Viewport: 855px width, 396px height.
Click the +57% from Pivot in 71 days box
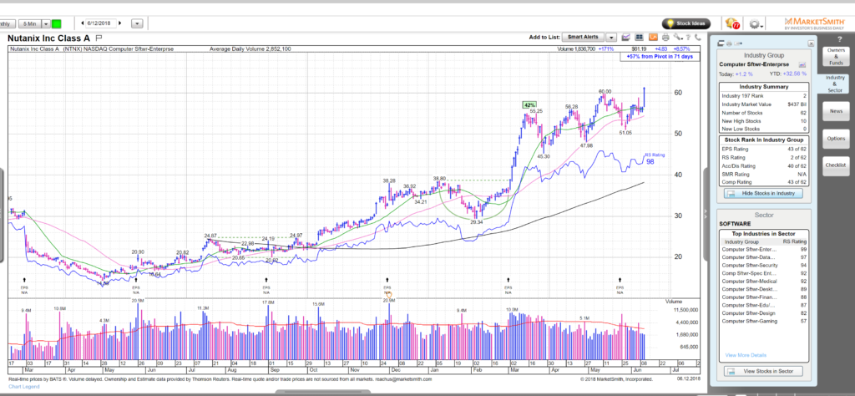point(660,57)
